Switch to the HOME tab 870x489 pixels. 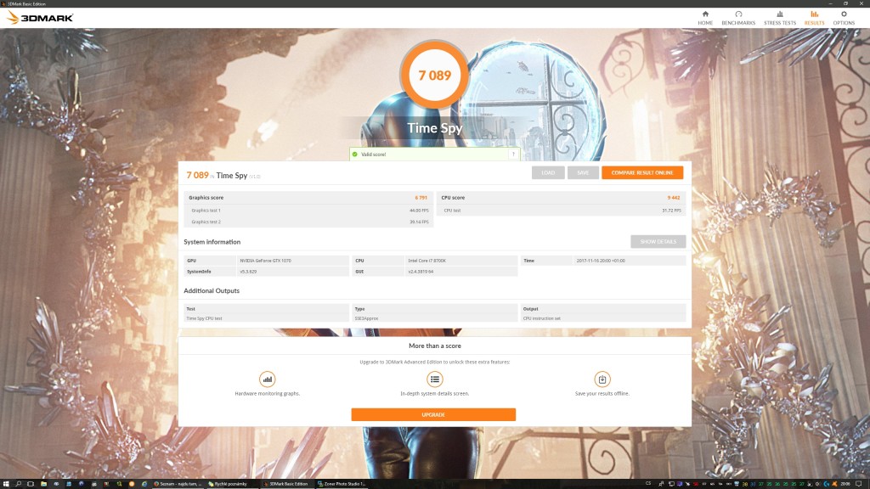tap(705, 17)
